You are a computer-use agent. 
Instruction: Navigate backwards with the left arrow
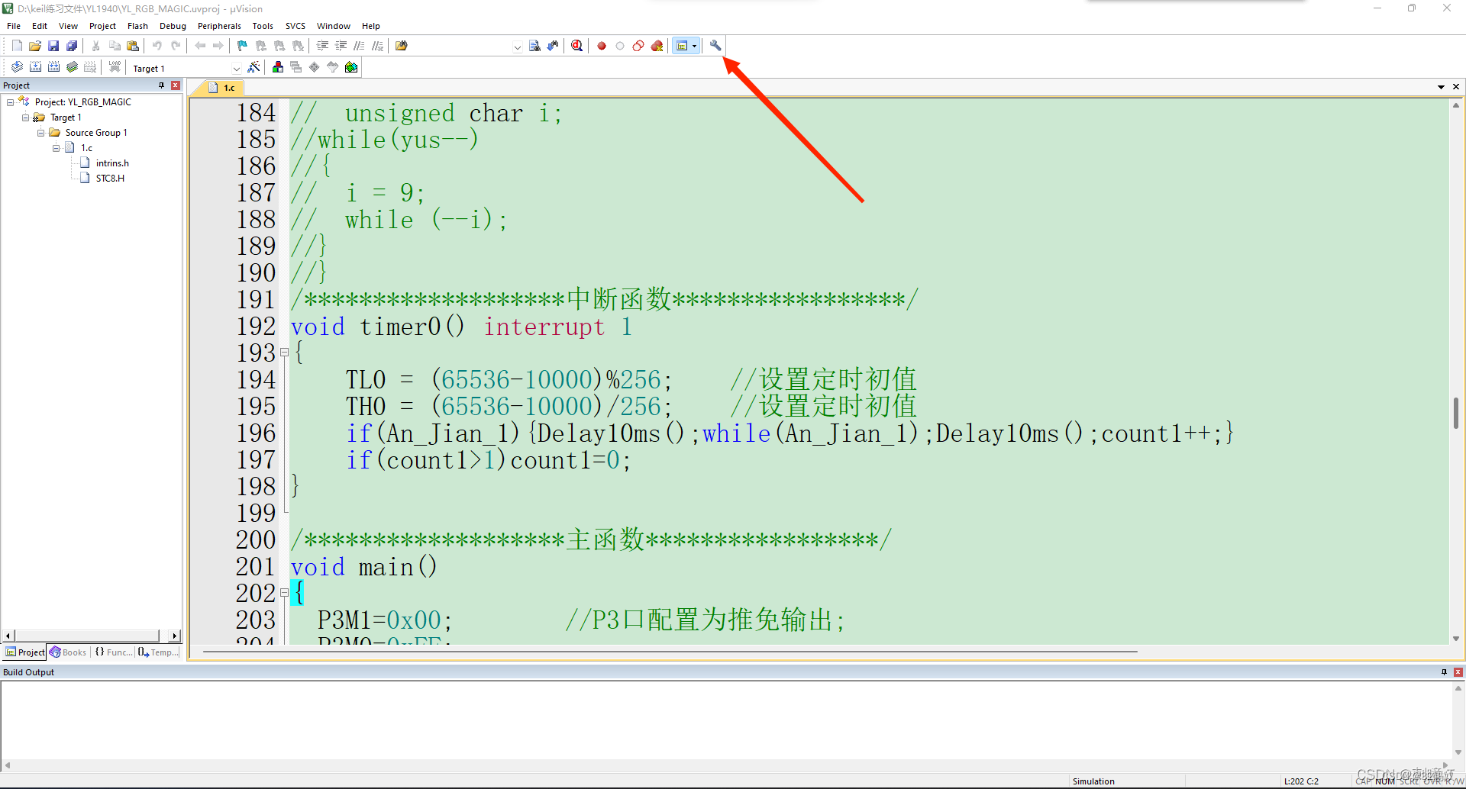[200, 46]
